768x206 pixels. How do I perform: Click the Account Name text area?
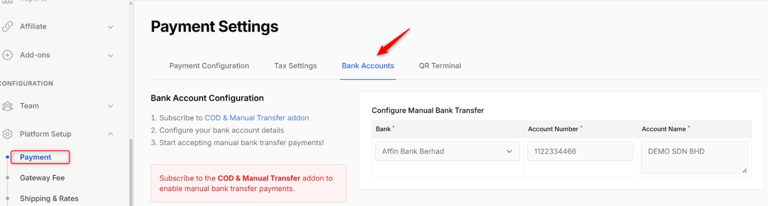pyautogui.click(x=694, y=157)
